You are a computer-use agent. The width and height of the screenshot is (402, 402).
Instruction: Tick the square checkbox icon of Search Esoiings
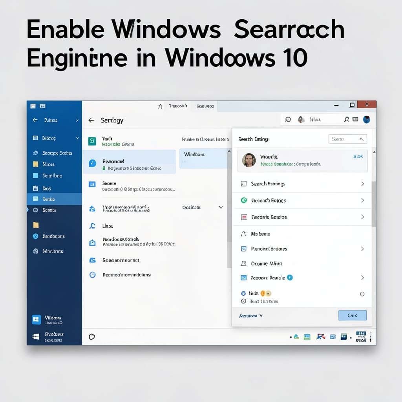[243, 184]
